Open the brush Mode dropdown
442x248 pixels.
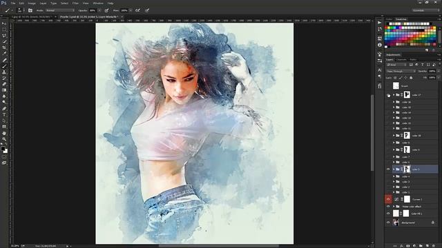point(60,10)
